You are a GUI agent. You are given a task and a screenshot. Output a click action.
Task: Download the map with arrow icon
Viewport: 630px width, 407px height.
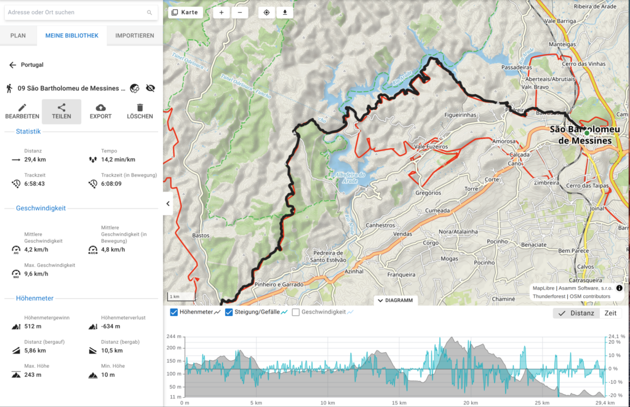click(x=284, y=12)
